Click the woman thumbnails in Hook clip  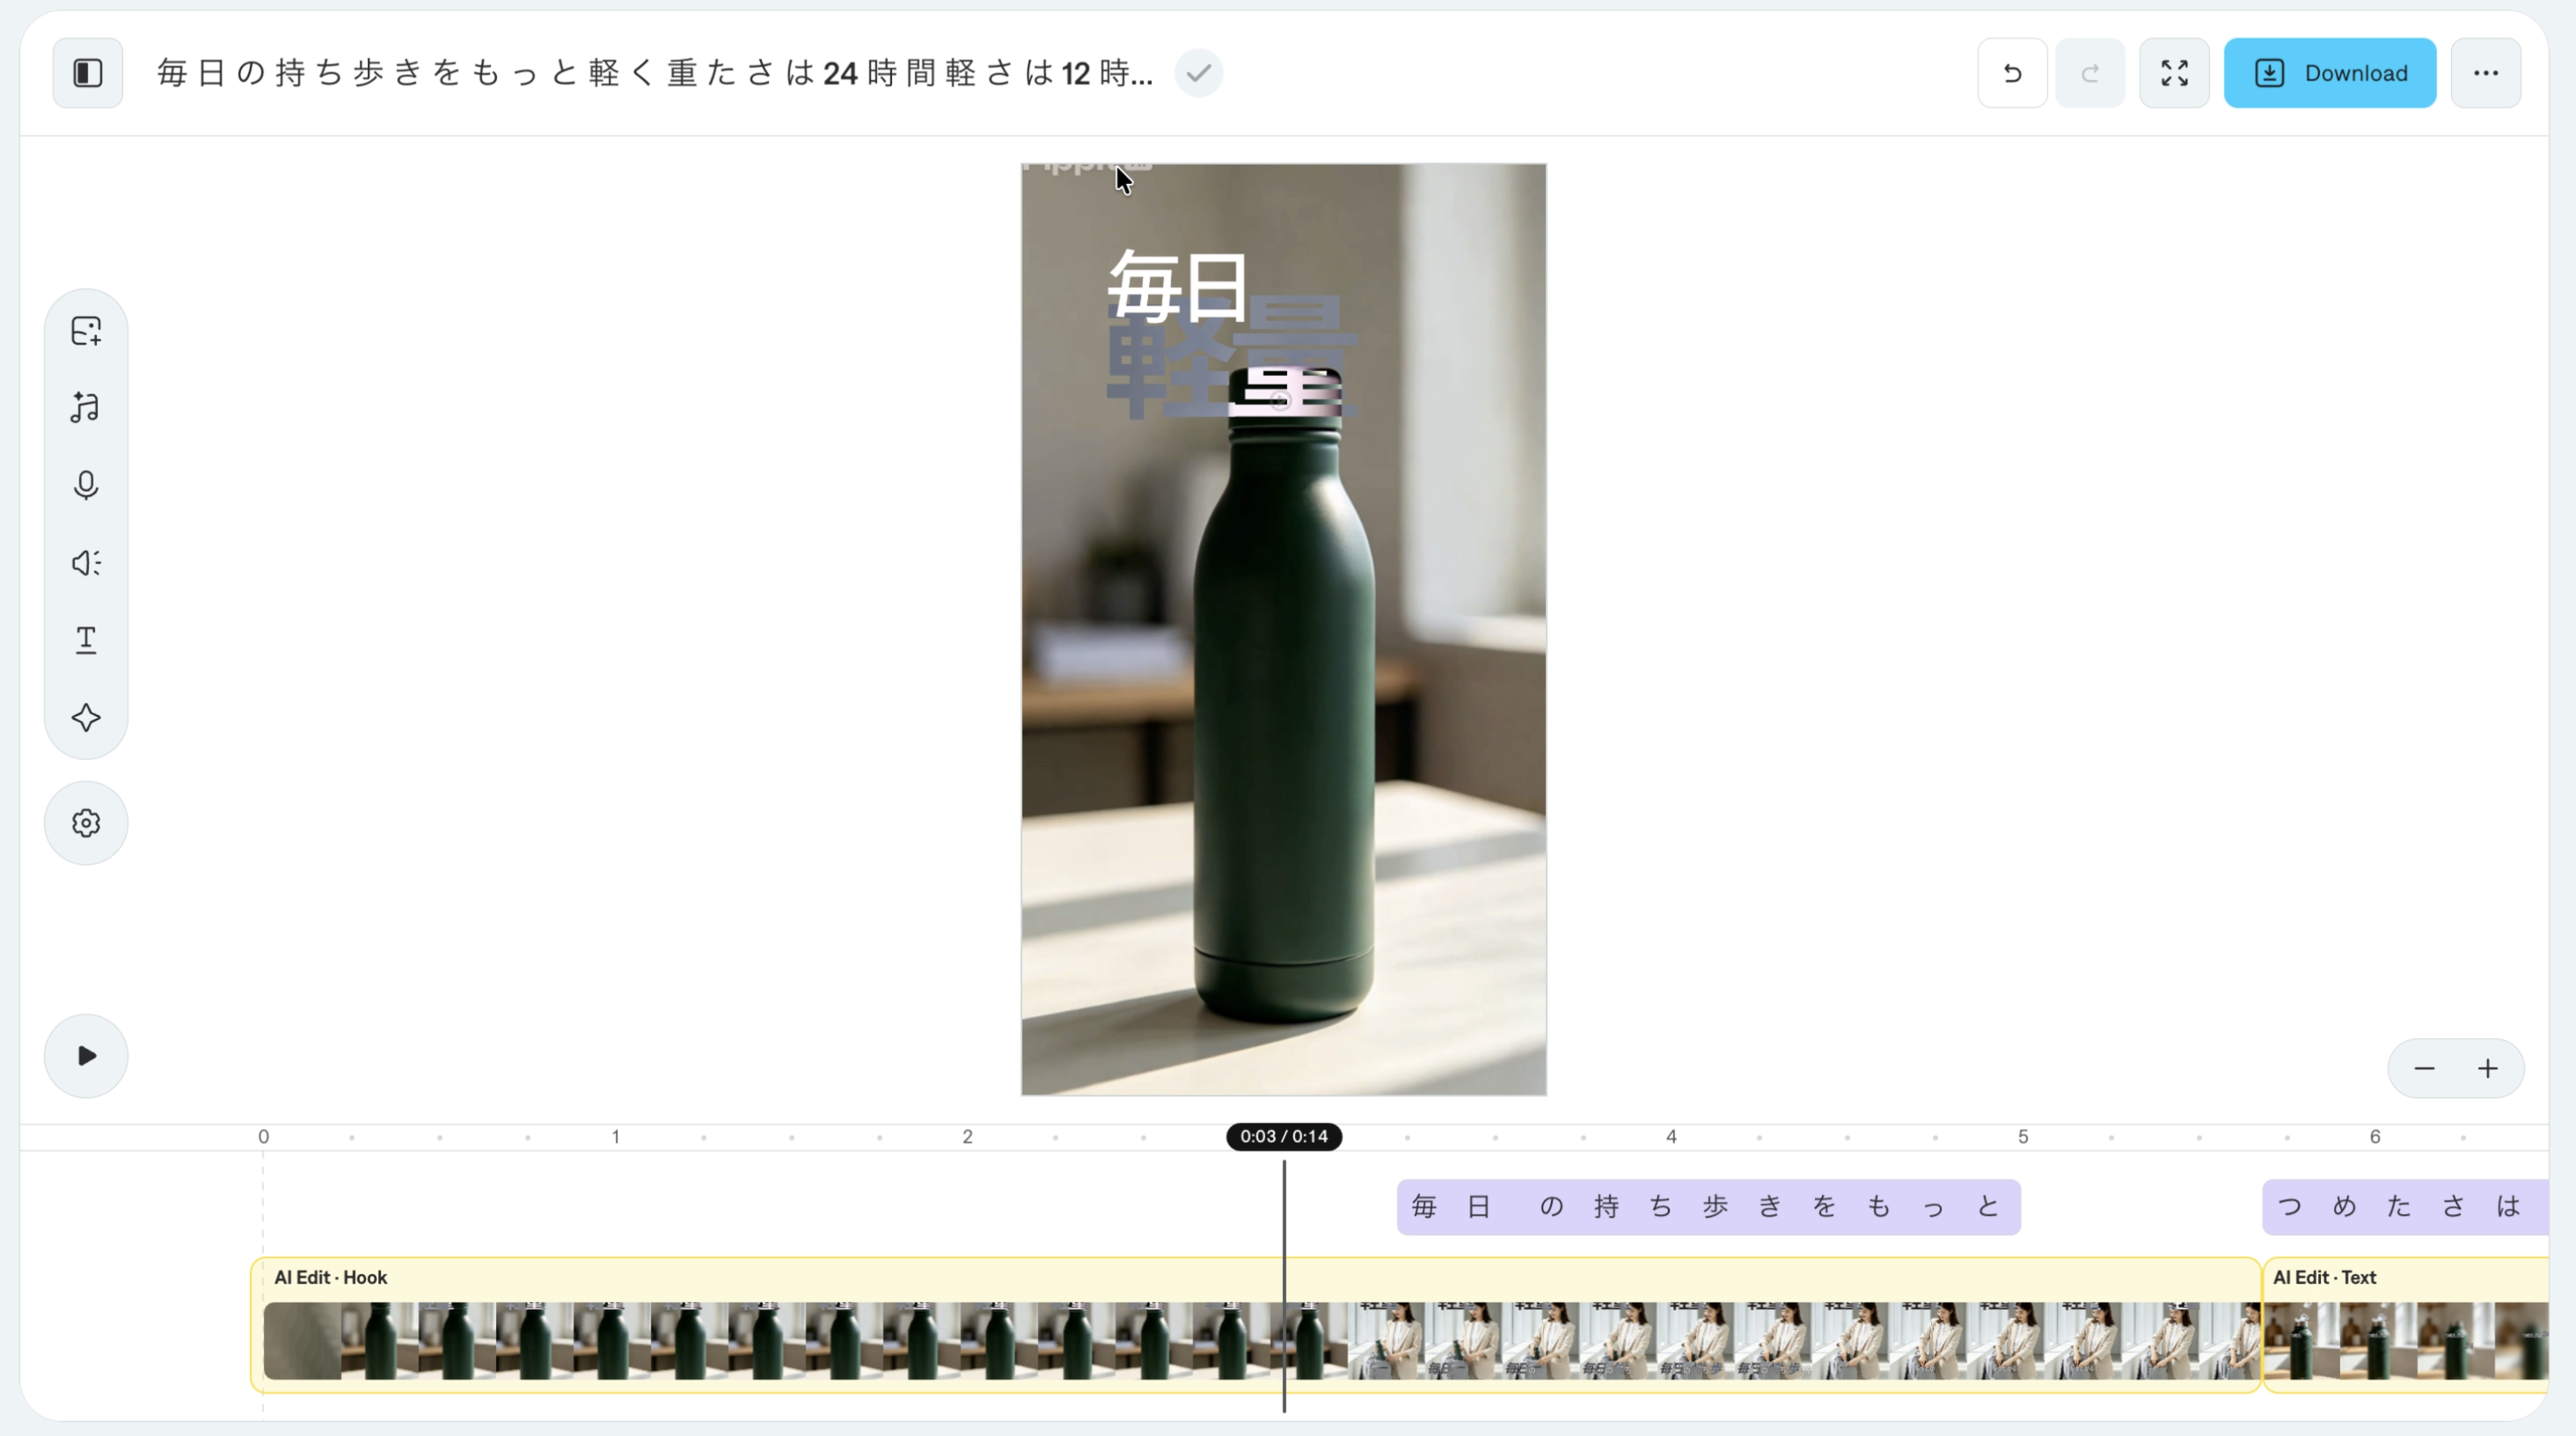point(1803,1341)
